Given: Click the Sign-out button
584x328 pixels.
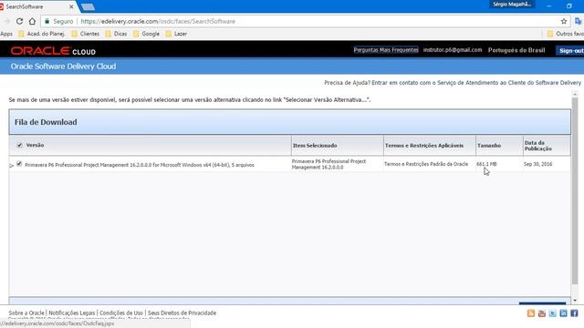Looking at the screenshot, I should pyautogui.click(x=570, y=51).
